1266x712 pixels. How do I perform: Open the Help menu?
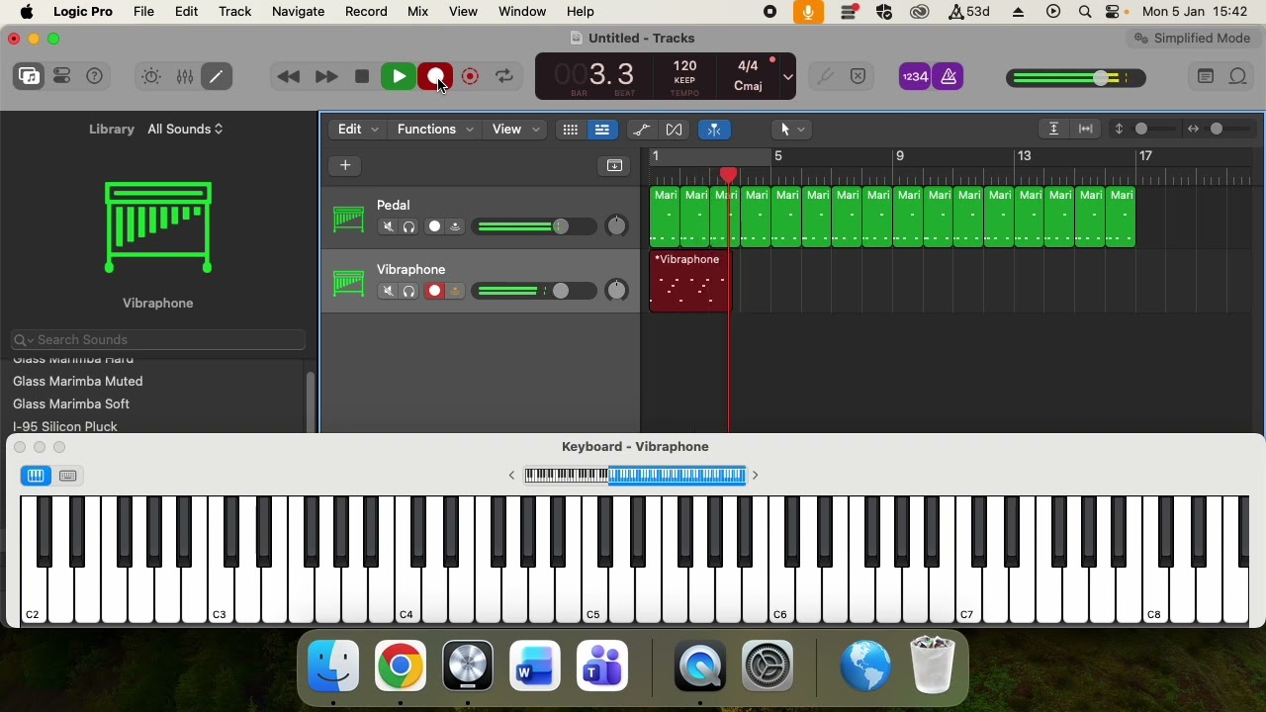pos(581,12)
